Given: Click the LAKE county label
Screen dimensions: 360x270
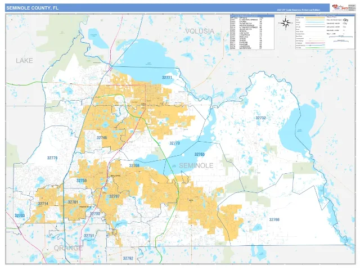Looking at the screenshot, I should tap(24, 61).
